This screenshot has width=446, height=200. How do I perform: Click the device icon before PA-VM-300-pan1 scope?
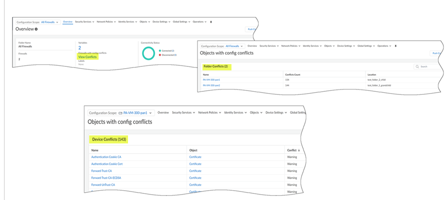[x=120, y=113]
